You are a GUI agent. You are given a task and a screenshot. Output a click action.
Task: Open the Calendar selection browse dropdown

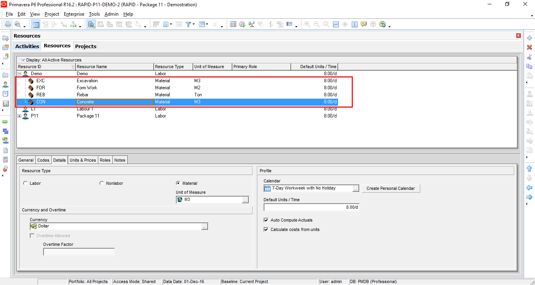pyautogui.click(x=355, y=188)
